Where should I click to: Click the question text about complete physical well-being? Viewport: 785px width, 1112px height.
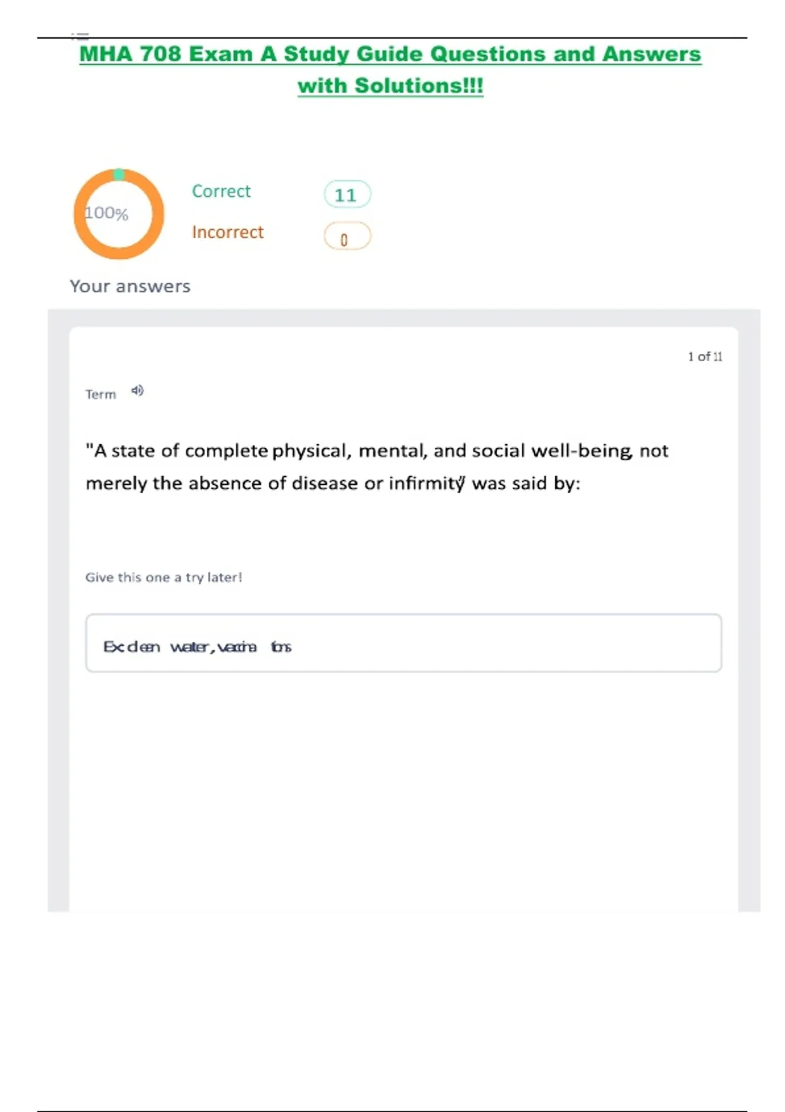click(x=376, y=467)
